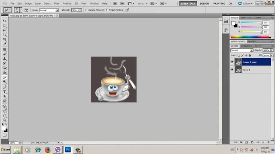Image resolution: width=275 pixels, height=154 pixels.
Task: Select the Dodge tool
Action: pos(5,82)
